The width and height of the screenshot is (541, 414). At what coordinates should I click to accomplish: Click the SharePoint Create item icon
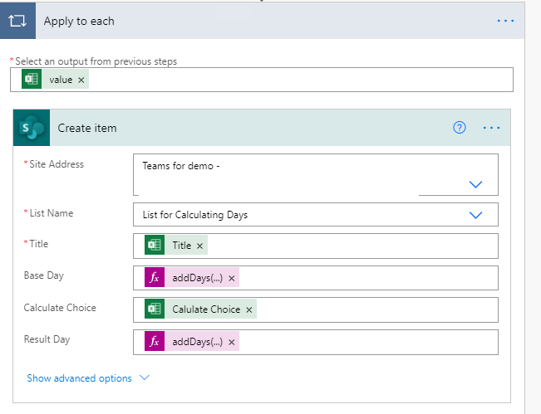32,128
